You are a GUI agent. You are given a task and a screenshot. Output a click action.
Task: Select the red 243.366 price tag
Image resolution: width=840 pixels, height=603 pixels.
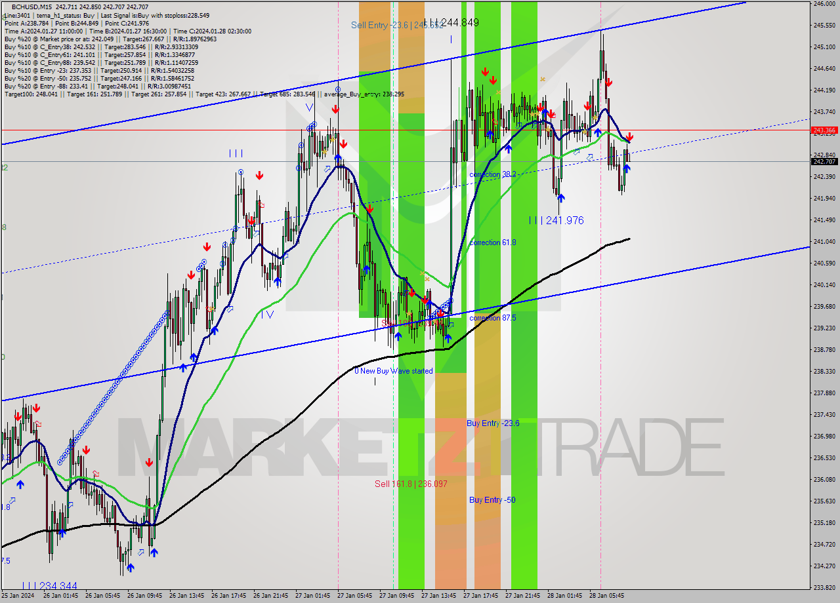824,130
